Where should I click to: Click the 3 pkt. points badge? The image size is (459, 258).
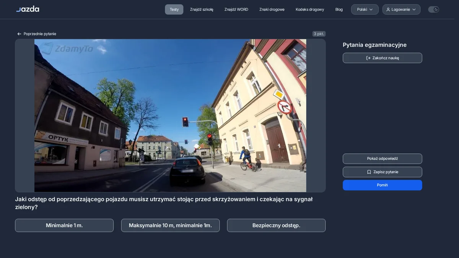click(319, 34)
